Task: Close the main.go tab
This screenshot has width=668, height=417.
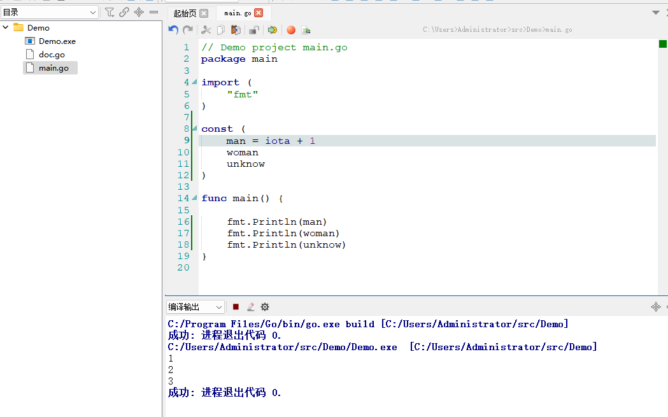Action: coord(258,13)
